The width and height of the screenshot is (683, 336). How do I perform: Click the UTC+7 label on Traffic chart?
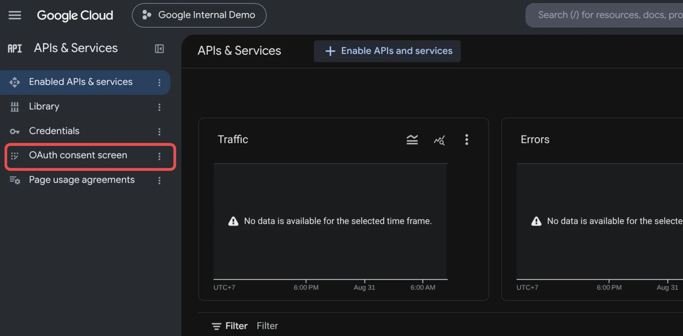click(224, 288)
